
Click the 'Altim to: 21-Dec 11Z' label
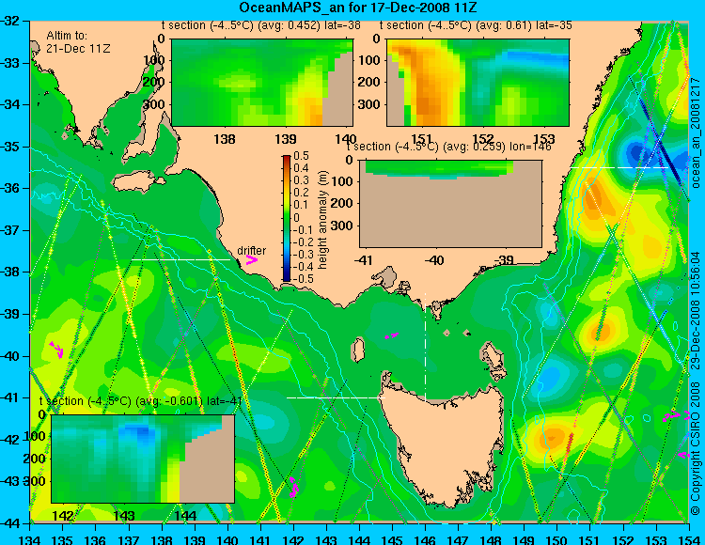[x=77, y=41]
